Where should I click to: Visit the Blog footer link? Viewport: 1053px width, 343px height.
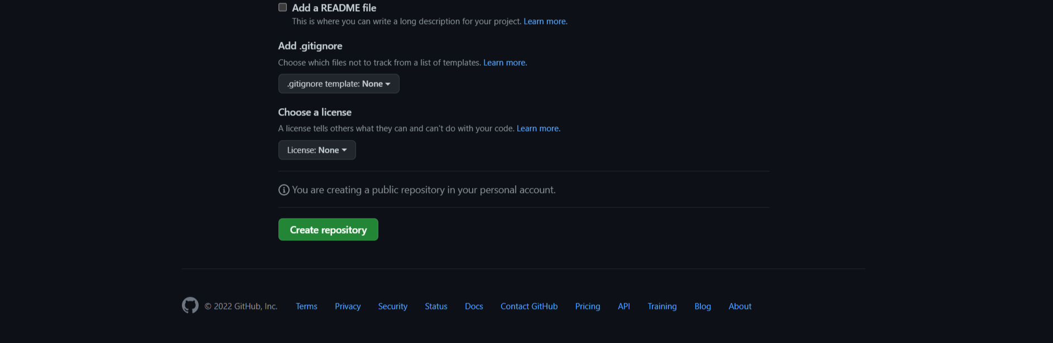(703, 306)
